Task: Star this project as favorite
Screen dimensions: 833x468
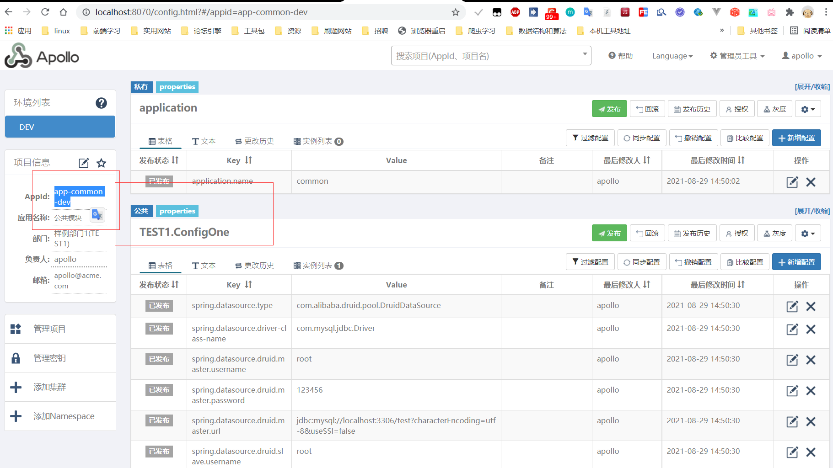Action: 101,163
